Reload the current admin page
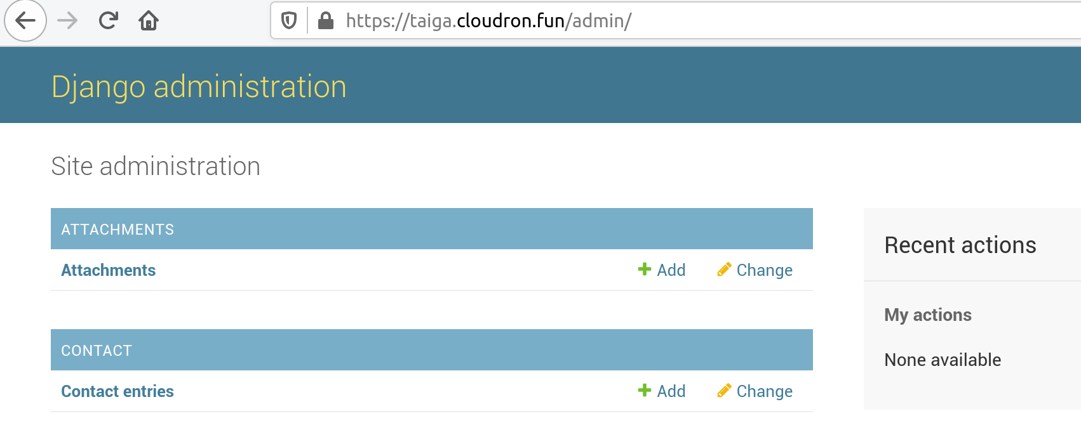Image resolution: width=1081 pixels, height=430 pixels. point(109,21)
